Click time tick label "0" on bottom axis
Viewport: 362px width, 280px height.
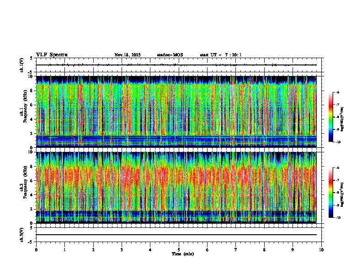36,250
